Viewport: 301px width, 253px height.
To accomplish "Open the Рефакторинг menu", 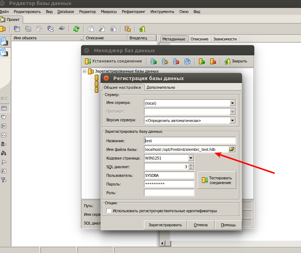I will (x=133, y=12).
